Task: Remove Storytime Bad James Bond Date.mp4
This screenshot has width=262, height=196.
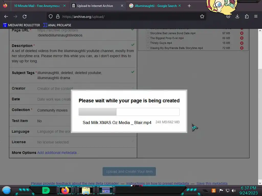Action: pos(242,33)
